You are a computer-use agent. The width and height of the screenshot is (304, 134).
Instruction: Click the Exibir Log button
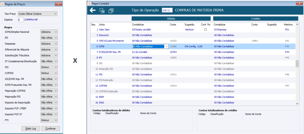[x=31, y=129]
